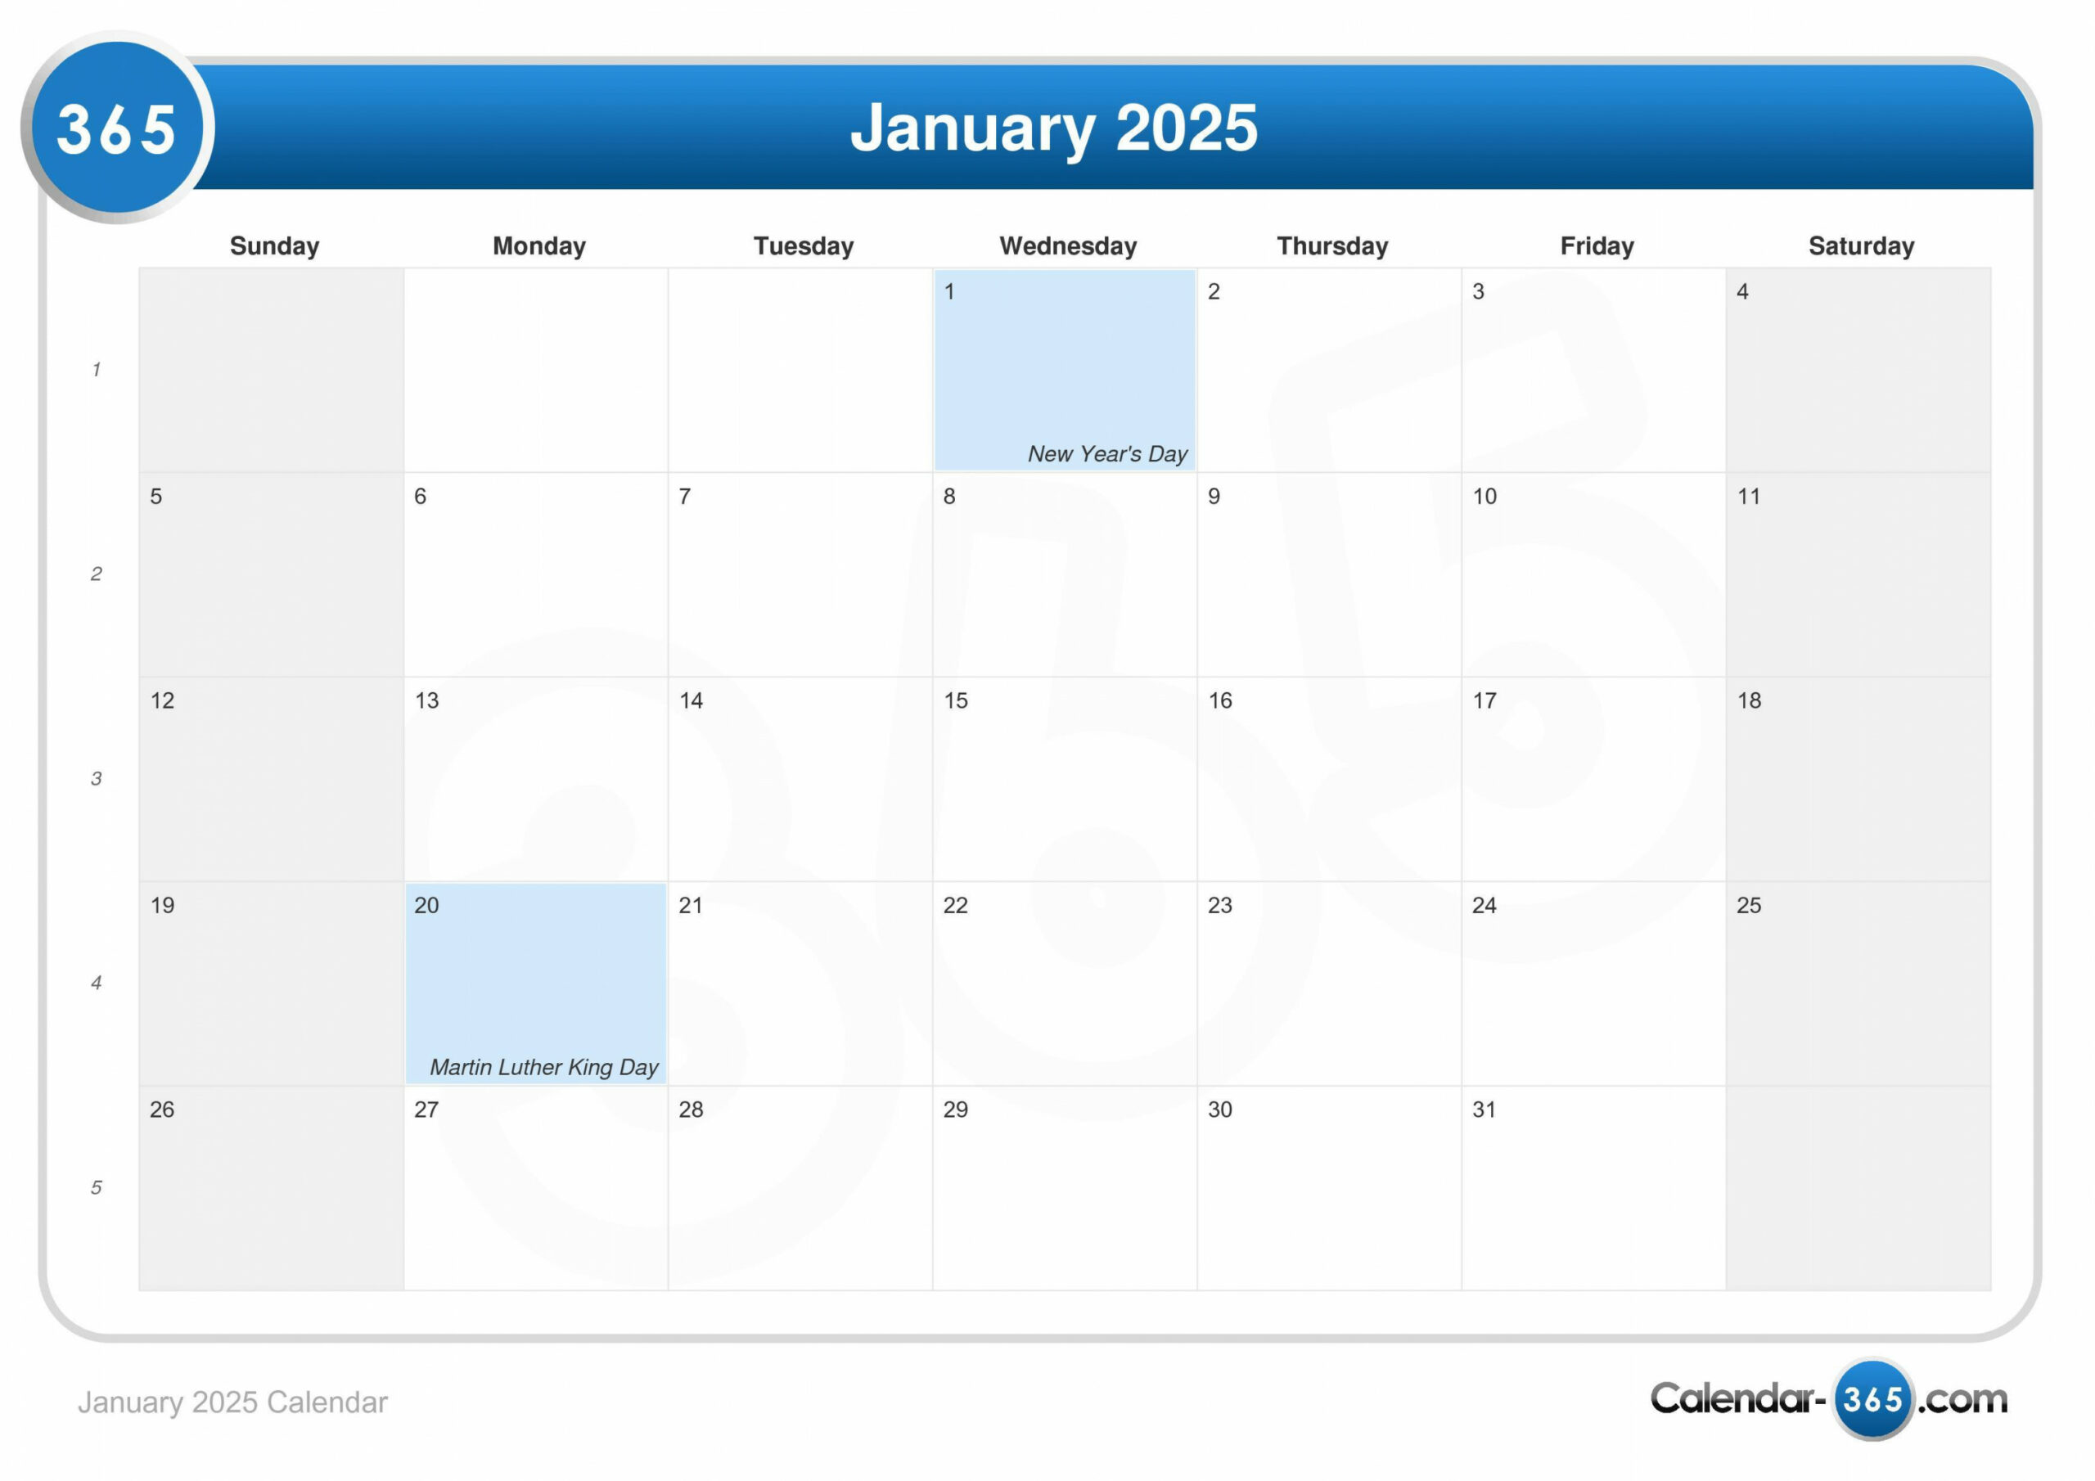
Task: Select the week 2 row number
Action: [93, 577]
